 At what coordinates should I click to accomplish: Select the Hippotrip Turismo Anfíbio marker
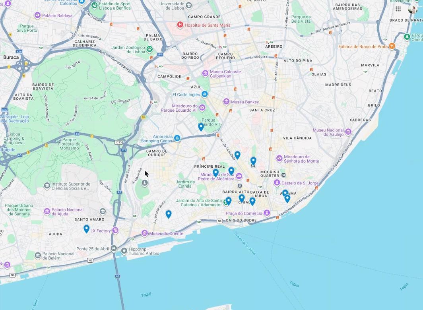pyautogui.click(x=124, y=251)
